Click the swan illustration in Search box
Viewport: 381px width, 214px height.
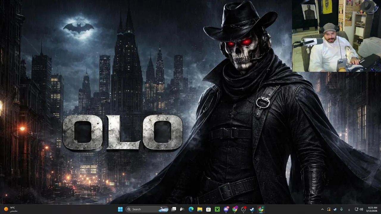[163, 209]
